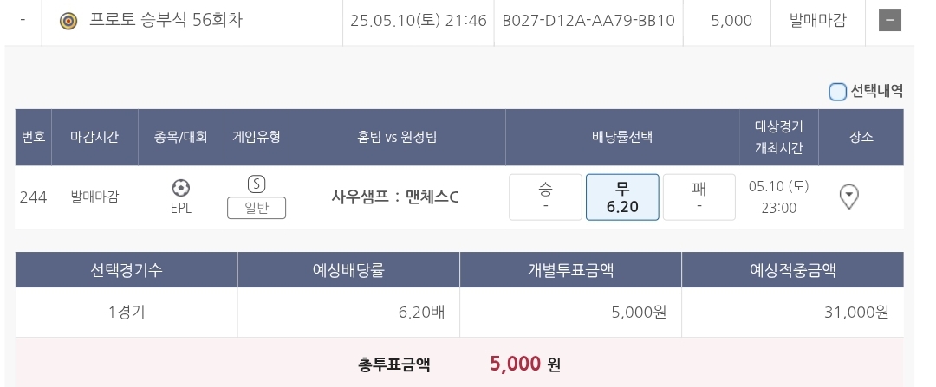The width and height of the screenshot is (936, 387).
Task: Click the 장소 column header
Action: pos(861,137)
